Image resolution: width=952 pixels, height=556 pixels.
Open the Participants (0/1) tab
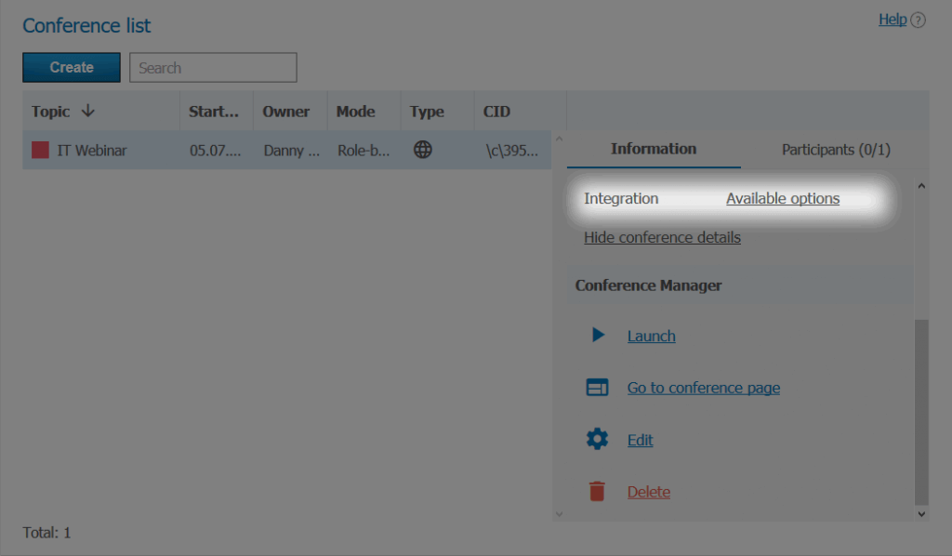pyautogui.click(x=835, y=150)
